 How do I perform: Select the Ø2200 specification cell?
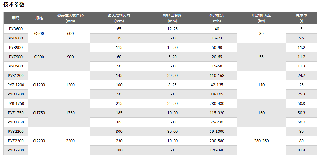[39, 141]
